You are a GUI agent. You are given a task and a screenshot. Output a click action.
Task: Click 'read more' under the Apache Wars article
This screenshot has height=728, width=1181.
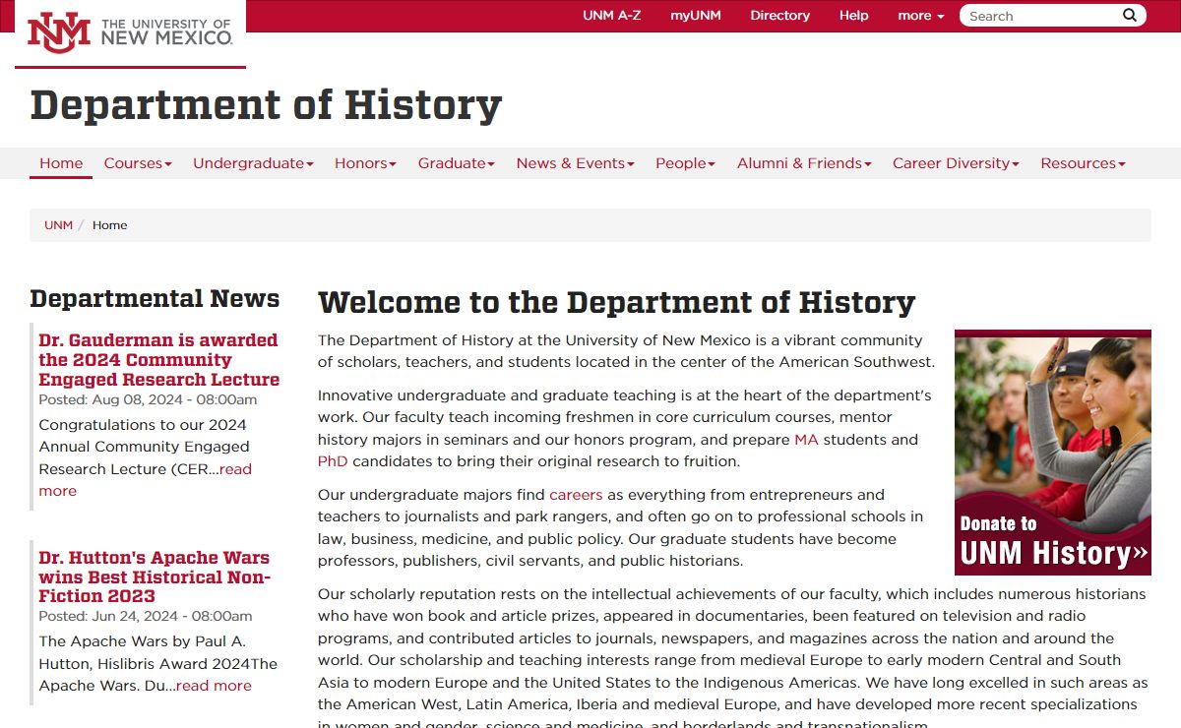[214, 686]
